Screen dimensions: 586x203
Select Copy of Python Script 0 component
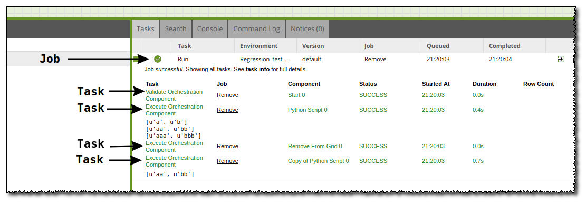tap(319, 161)
